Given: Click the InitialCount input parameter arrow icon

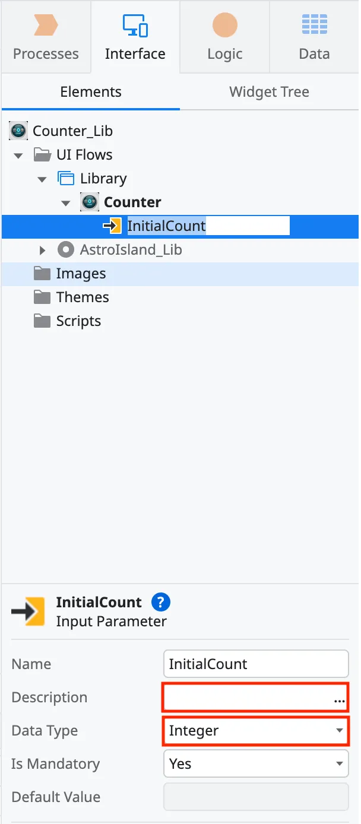Looking at the screenshot, I should 112,226.
